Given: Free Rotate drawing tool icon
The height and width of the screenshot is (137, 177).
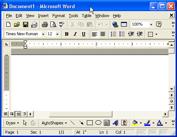Looking at the screenshot, I should point(33,123).
